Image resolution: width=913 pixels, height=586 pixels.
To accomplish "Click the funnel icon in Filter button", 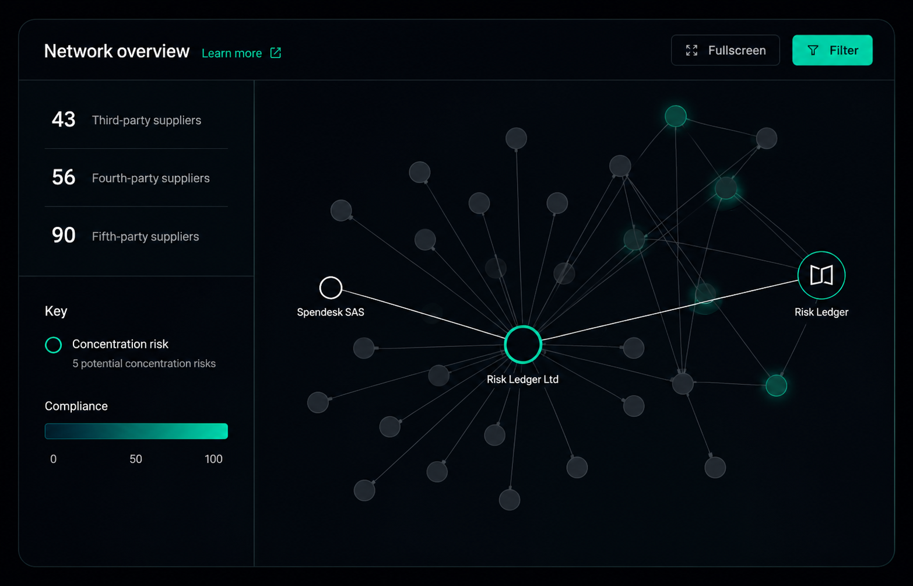I will pos(813,50).
